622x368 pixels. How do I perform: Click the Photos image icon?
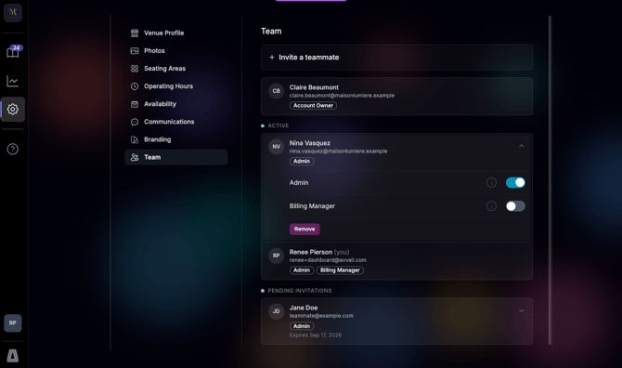[135, 51]
